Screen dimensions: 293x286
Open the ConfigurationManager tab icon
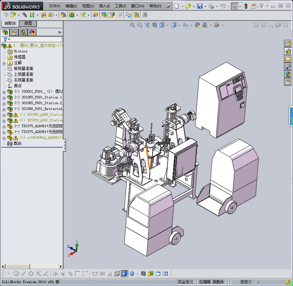[x=23, y=33]
